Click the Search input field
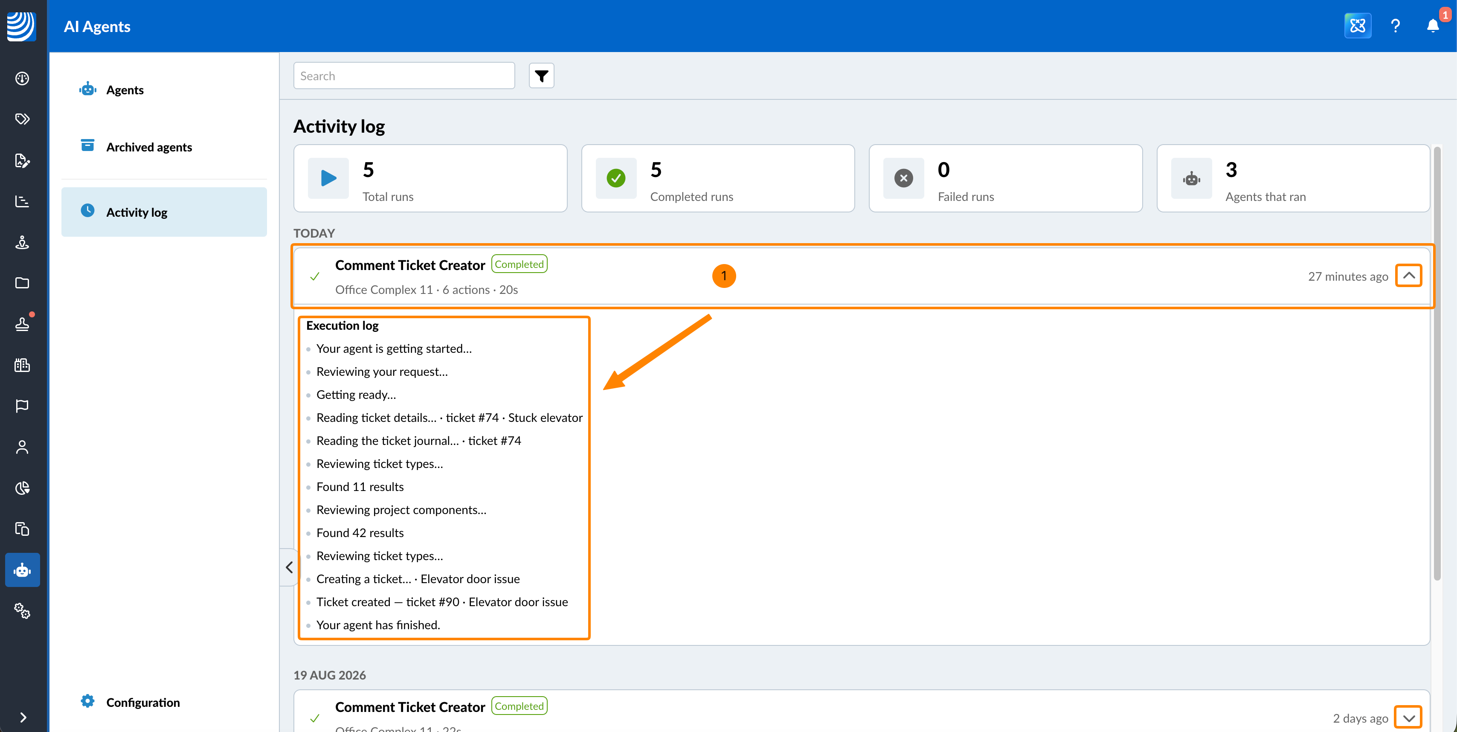The width and height of the screenshot is (1457, 732). click(404, 76)
